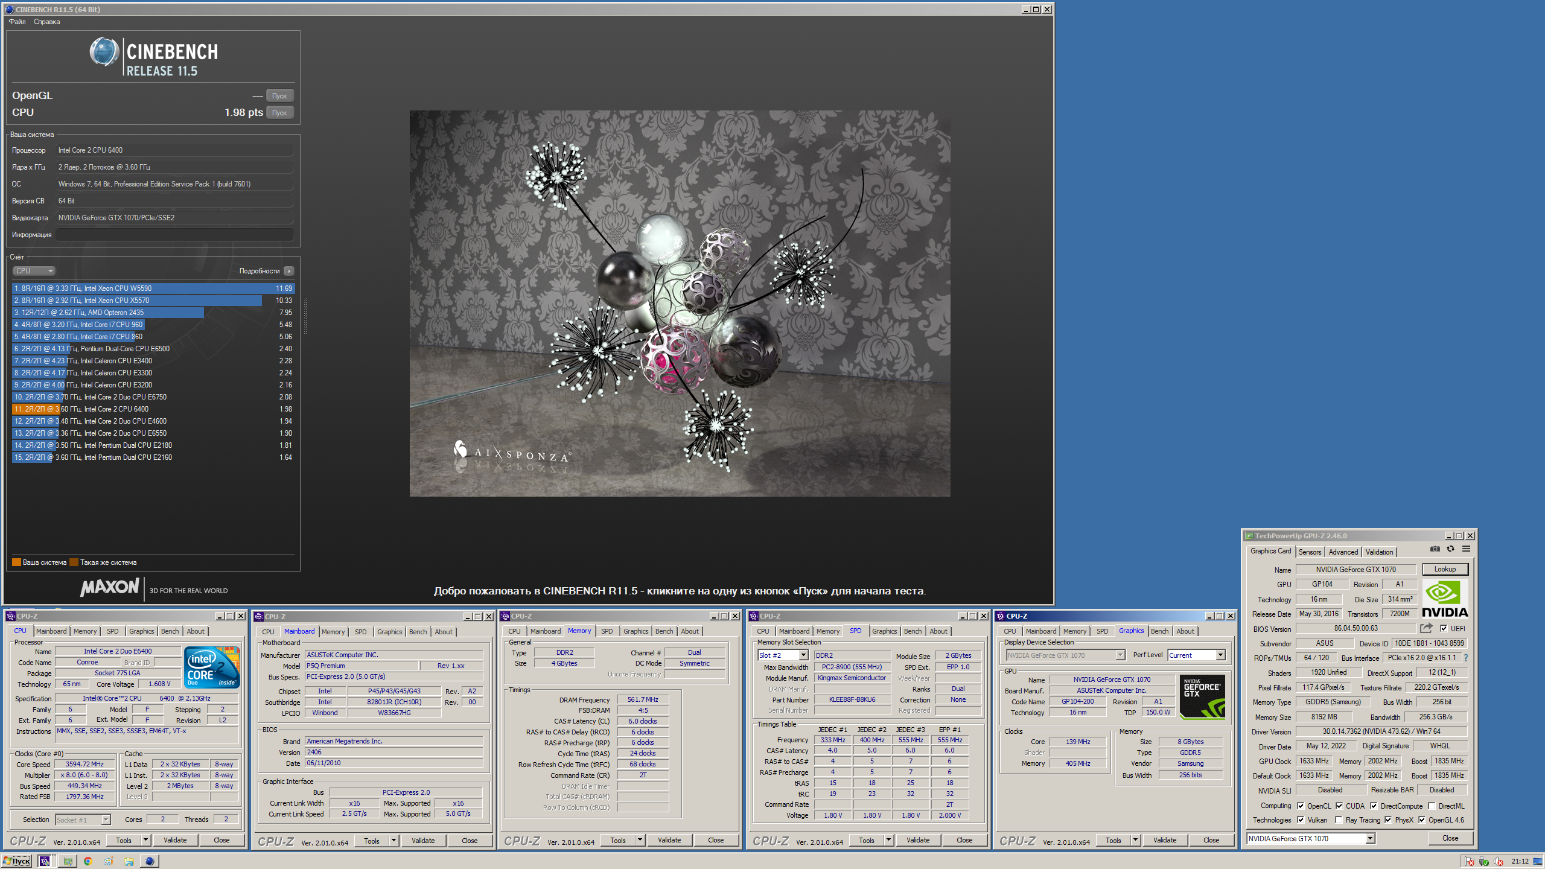Click the Bus Interface question mark in GPU-Z
The image size is (1545, 869).
(1465, 658)
